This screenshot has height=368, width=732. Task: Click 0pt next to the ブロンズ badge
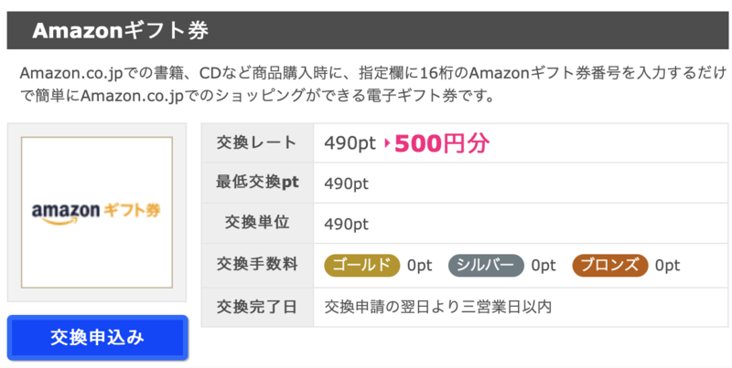pos(668,266)
